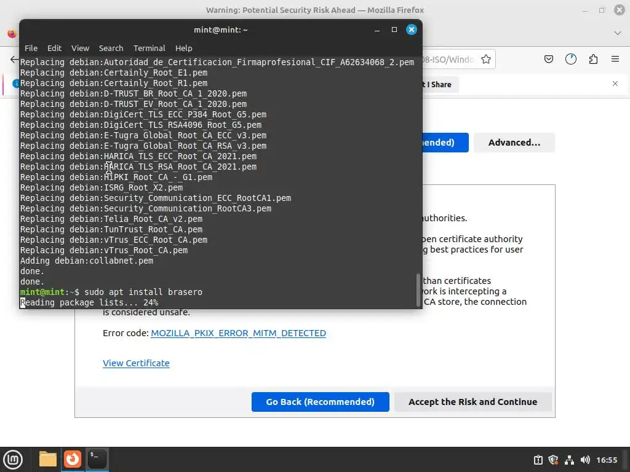Open the View menu in terminal
The width and height of the screenshot is (630, 472).
[x=81, y=48]
